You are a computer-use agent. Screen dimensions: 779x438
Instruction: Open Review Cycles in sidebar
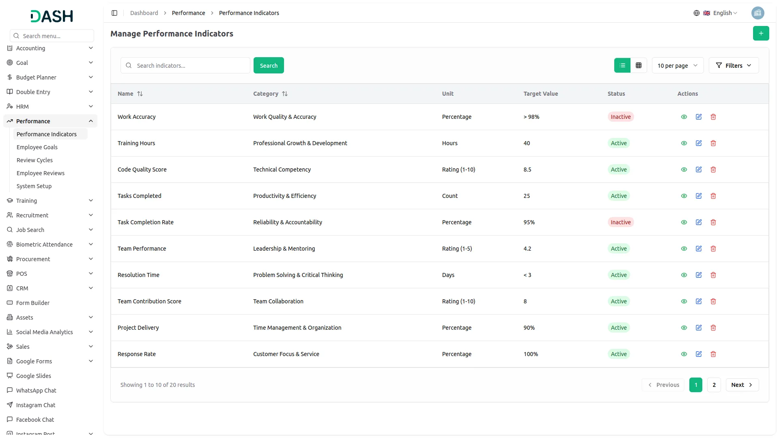(34, 160)
